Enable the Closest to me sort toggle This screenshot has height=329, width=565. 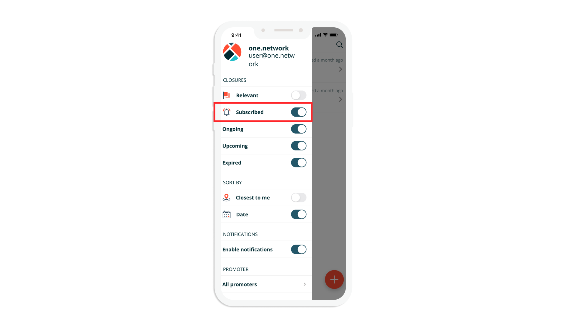pyautogui.click(x=299, y=197)
